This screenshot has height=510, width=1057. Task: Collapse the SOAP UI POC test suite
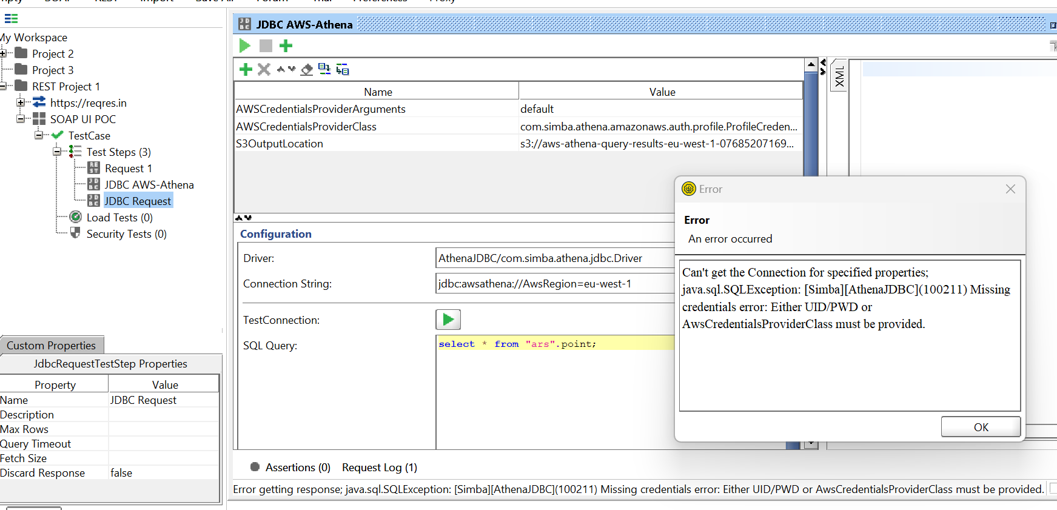21,119
